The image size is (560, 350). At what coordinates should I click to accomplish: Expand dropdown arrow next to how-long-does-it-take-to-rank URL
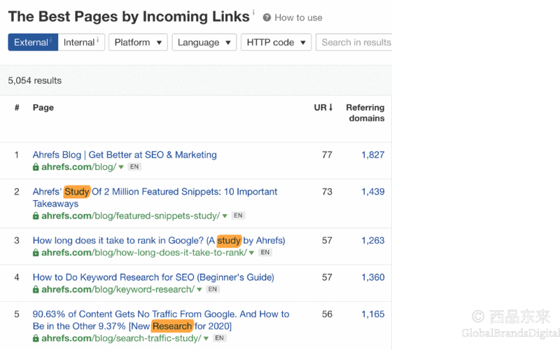(251, 253)
